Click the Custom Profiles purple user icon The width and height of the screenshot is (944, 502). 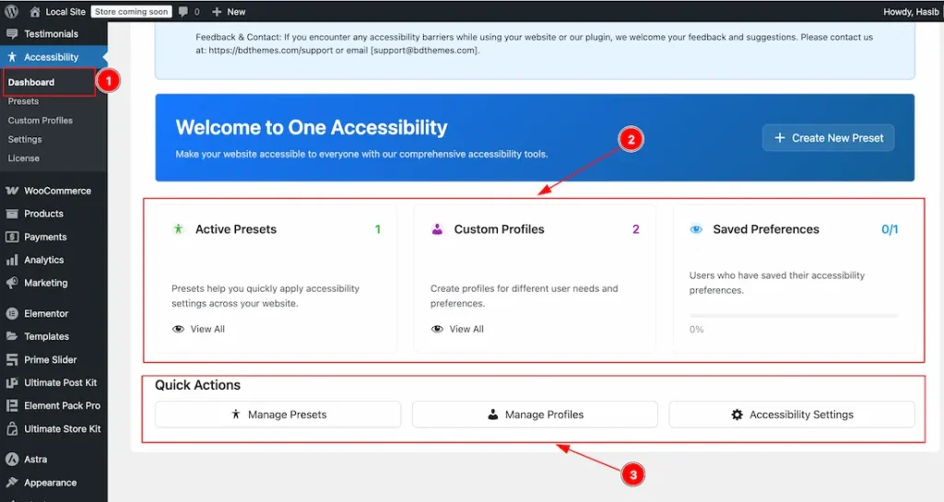click(437, 229)
